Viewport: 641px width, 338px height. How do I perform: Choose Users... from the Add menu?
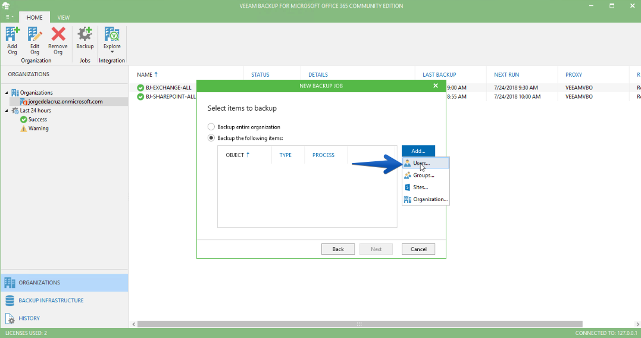coord(426,163)
